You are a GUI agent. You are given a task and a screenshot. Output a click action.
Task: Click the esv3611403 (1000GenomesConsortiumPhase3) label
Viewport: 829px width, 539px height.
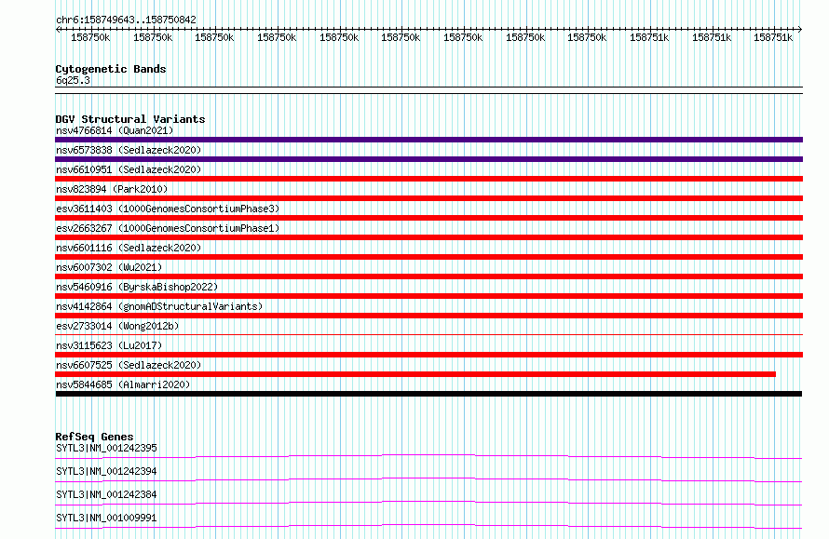(168, 209)
